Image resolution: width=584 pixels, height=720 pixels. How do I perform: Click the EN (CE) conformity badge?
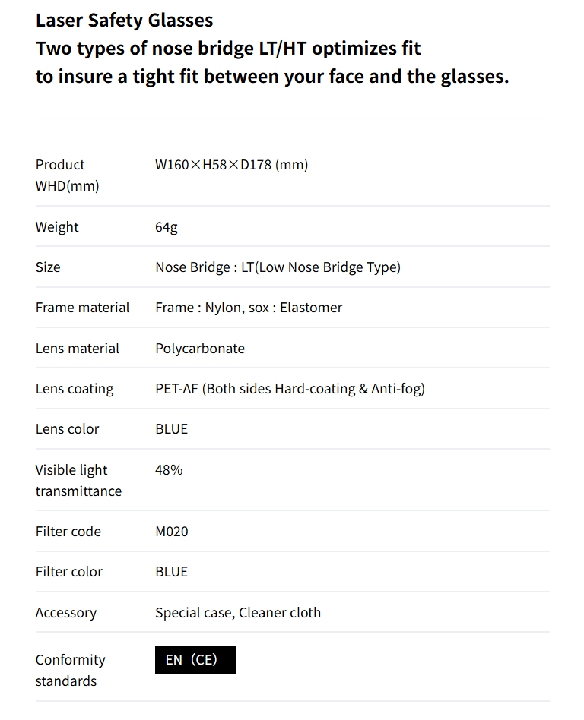[x=195, y=659]
